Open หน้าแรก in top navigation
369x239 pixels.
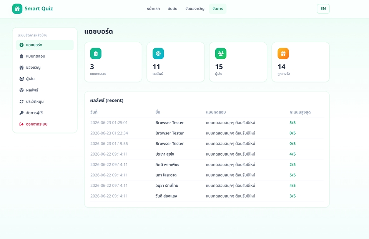[153, 9]
